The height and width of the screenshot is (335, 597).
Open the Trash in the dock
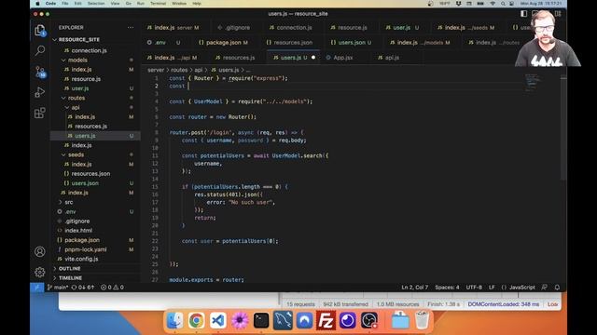422,320
